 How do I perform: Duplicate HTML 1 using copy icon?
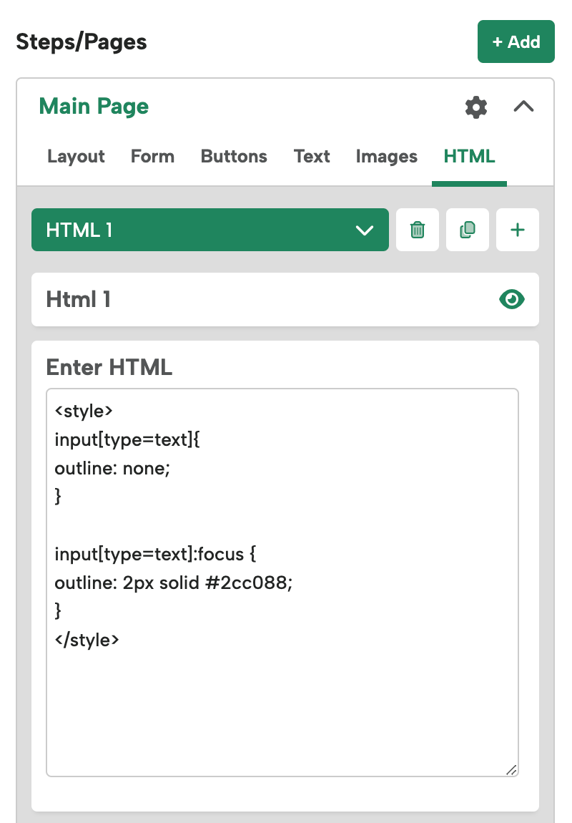click(468, 230)
